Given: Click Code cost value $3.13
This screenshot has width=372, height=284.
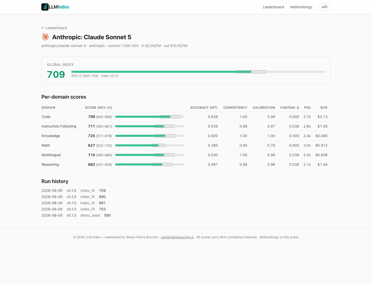Looking at the screenshot, I should [x=323, y=117].
